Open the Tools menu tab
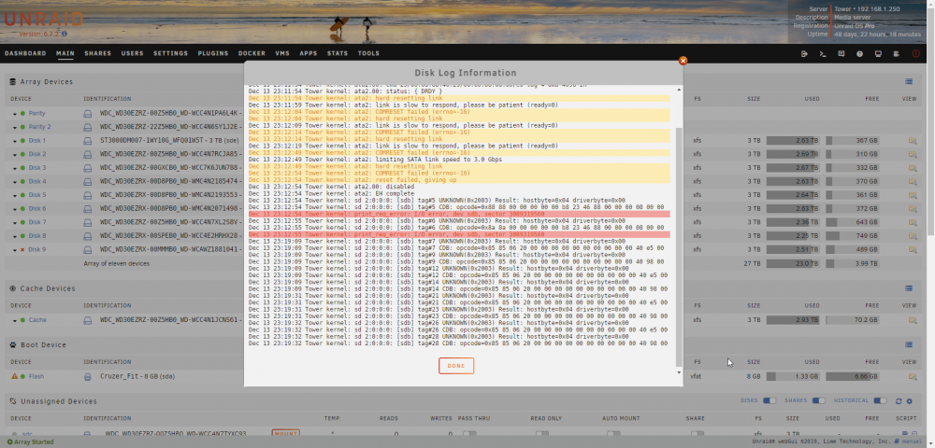Screen dimensions: 935x448 click(x=368, y=53)
